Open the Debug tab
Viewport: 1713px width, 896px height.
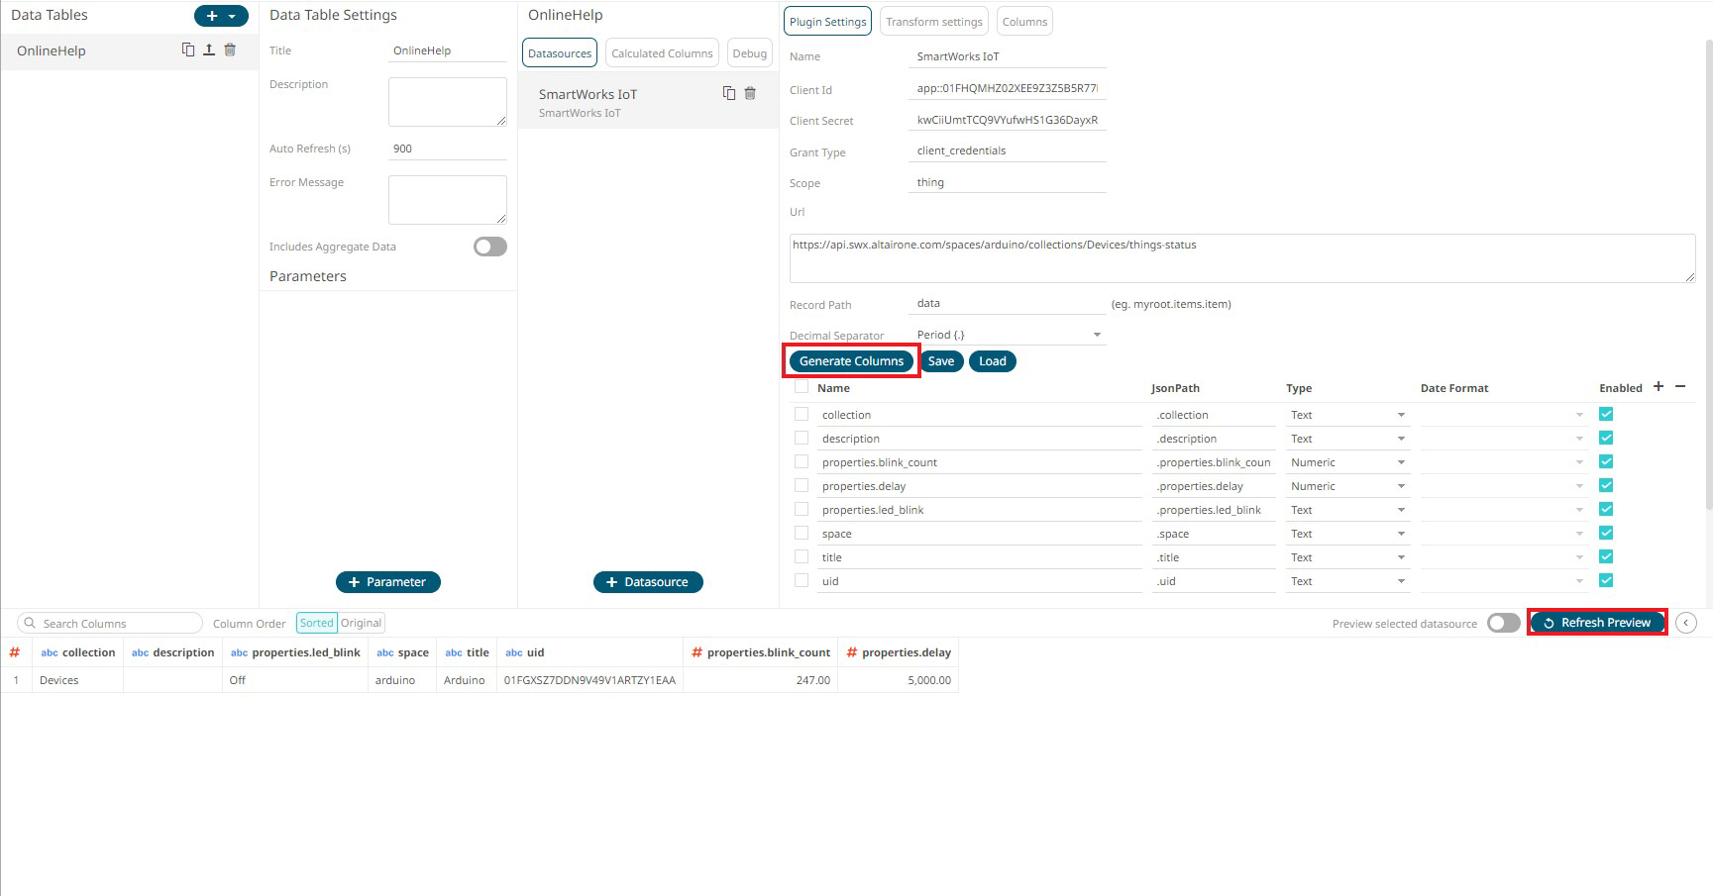pyautogui.click(x=750, y=53)
